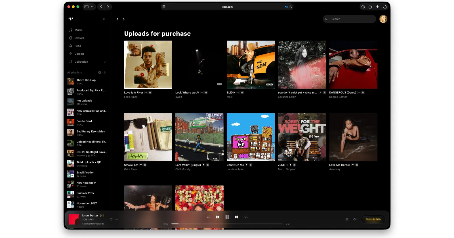Viewport: 454px width, 238px height.
Task: Click the now playing cover art
Action: point(74,219)
